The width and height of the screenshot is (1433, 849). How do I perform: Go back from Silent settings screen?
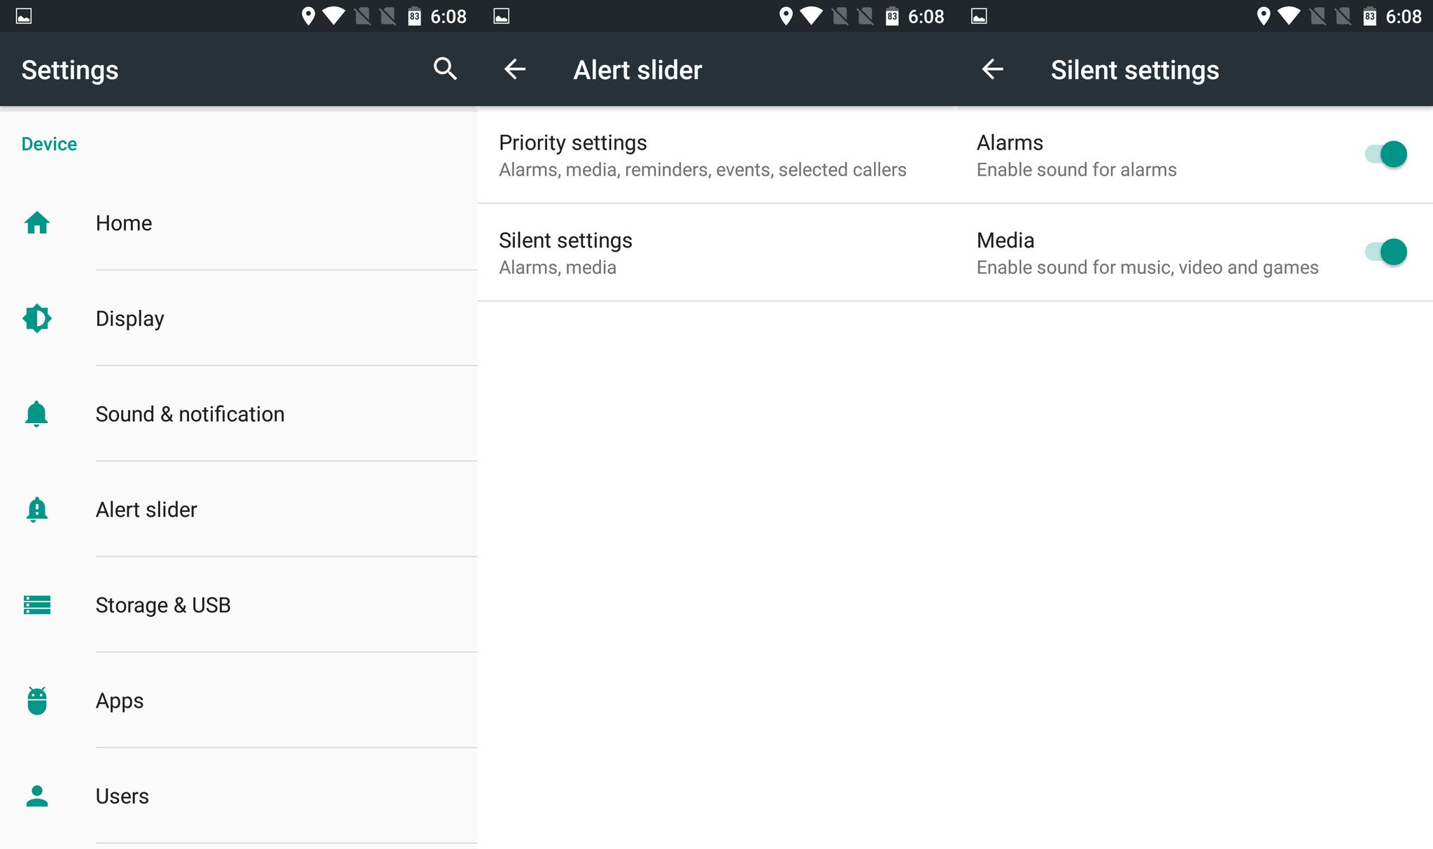coord(992,69)
